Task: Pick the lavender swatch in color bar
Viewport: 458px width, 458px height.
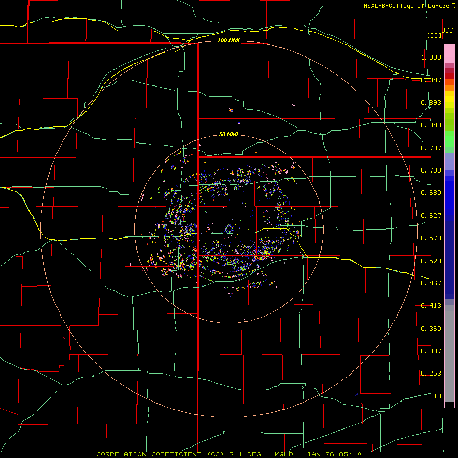Action: 449,162
